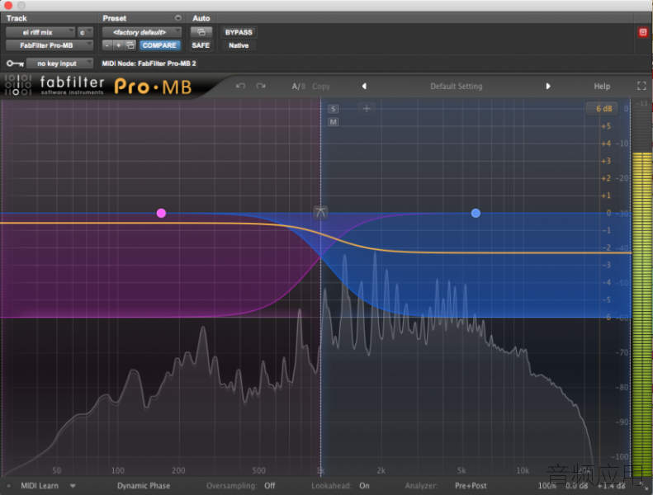
Task: Open the FabFilter Pro-MB plug-in selector
Action: click(50, 45)
